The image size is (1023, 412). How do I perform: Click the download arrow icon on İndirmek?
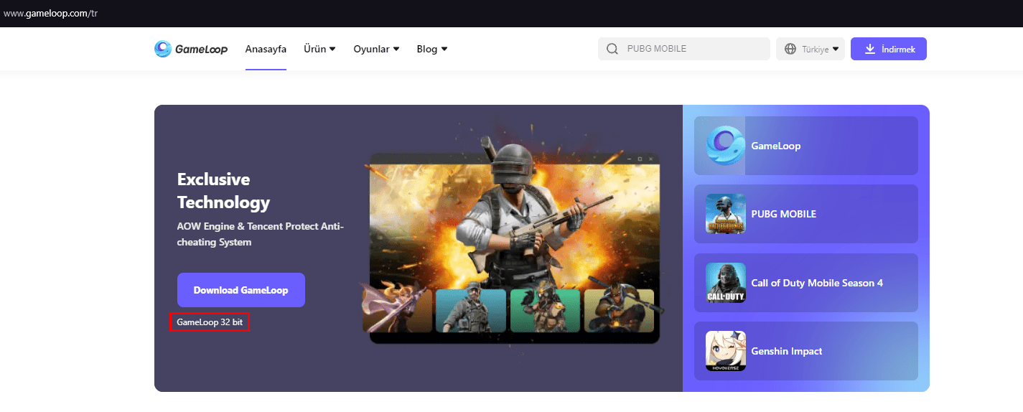(x=870, y=49)
